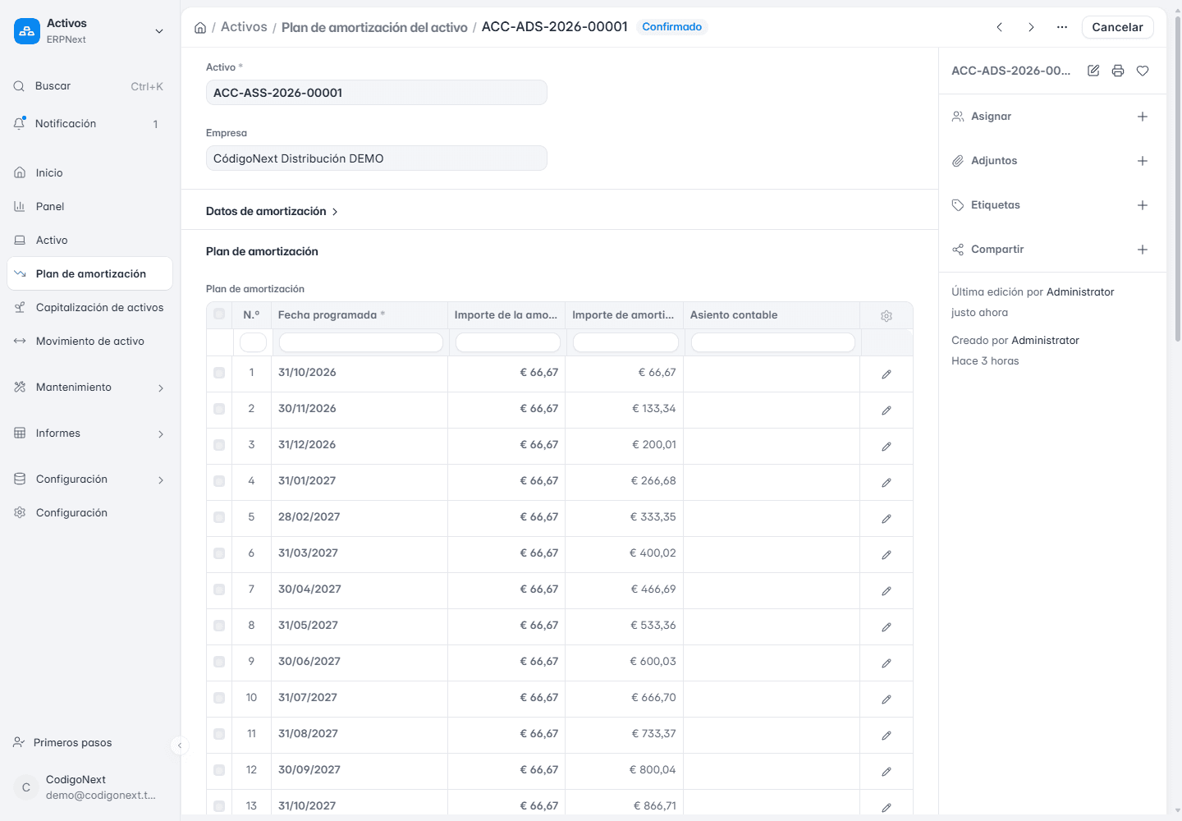Open Plan de amortización del activo breadcrumb
1182x821 pixels.
(x=374, y=27)
